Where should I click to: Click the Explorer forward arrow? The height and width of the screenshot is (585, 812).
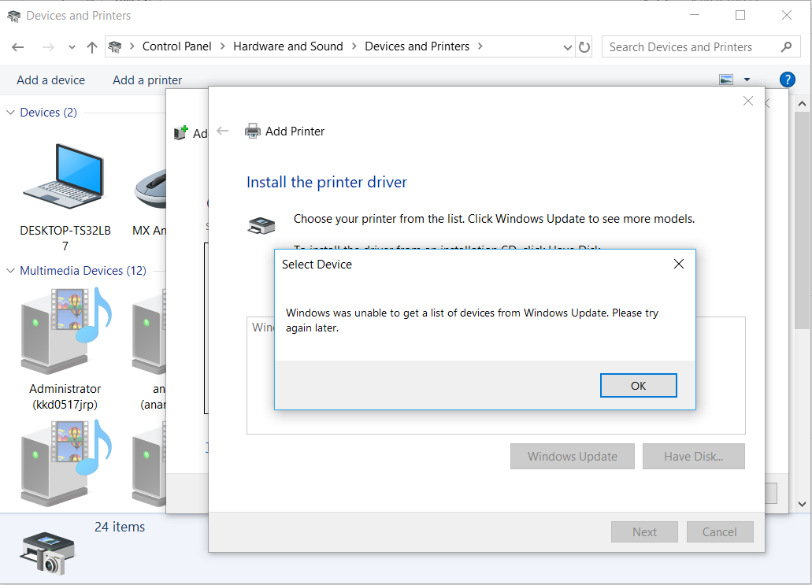(48, 47)
